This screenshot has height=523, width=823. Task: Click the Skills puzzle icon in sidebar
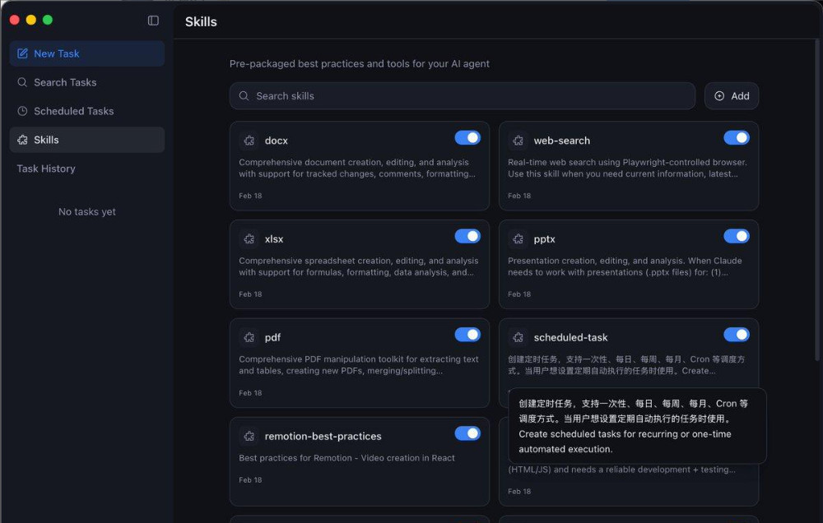[22, 140]
